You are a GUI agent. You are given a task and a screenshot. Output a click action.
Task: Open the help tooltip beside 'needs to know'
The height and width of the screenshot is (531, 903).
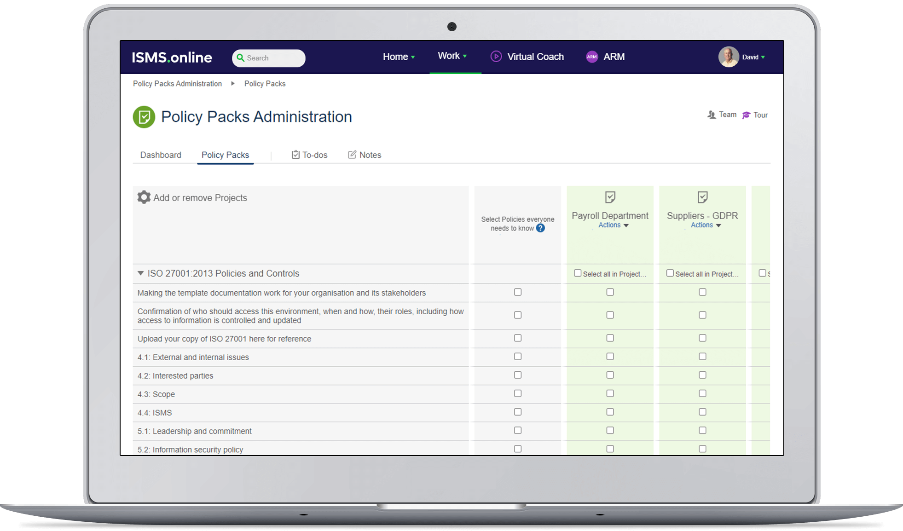click(x=541, y=228)
